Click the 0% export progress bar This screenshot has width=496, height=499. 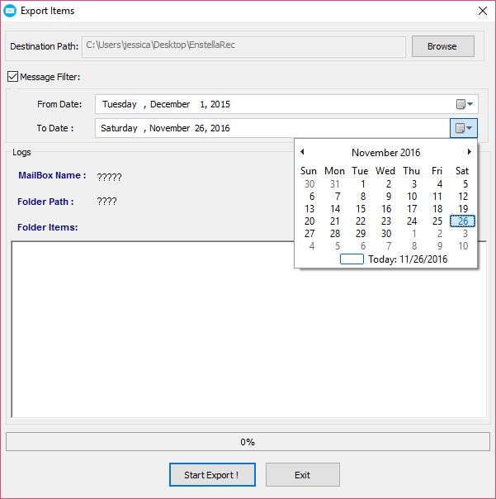(248, 442)
